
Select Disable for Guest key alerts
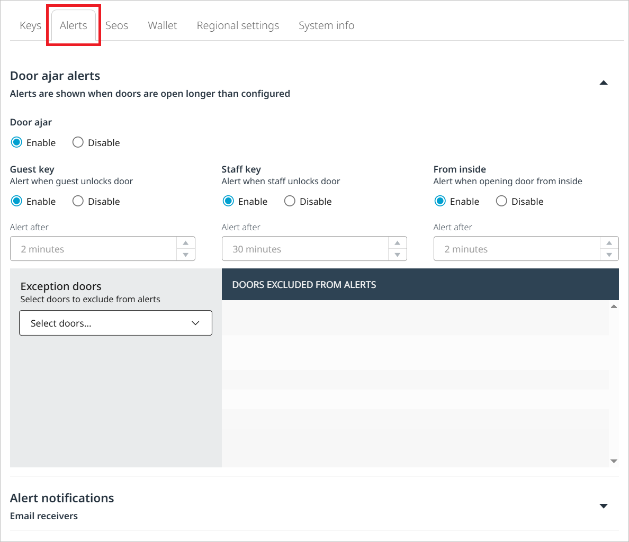pyautogui.click(x=78, y=201)
